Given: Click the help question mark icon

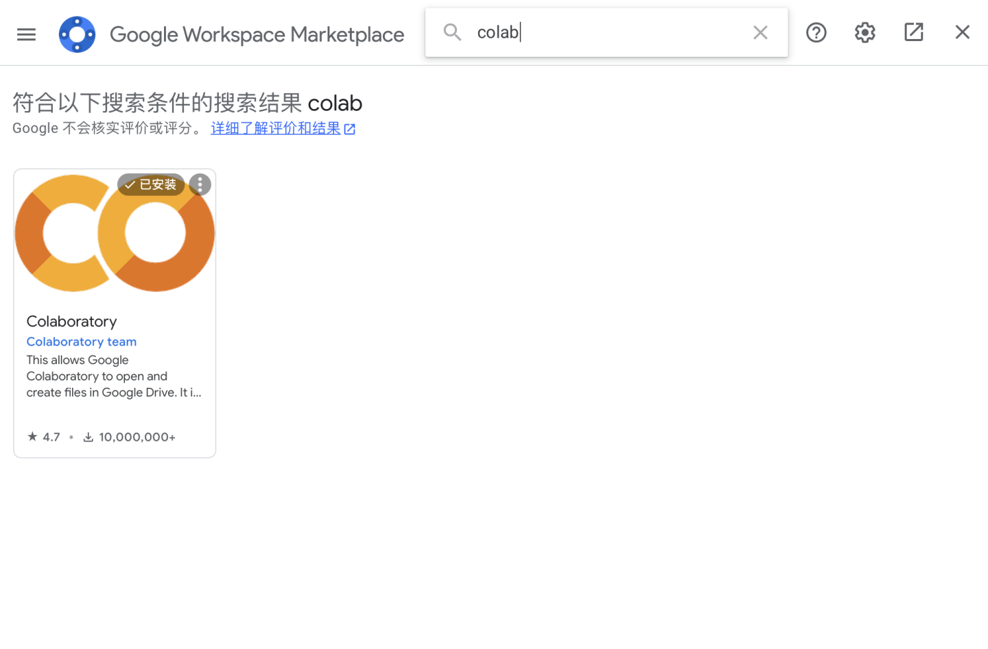Looking at the screenshot, I should pos(816,32).
